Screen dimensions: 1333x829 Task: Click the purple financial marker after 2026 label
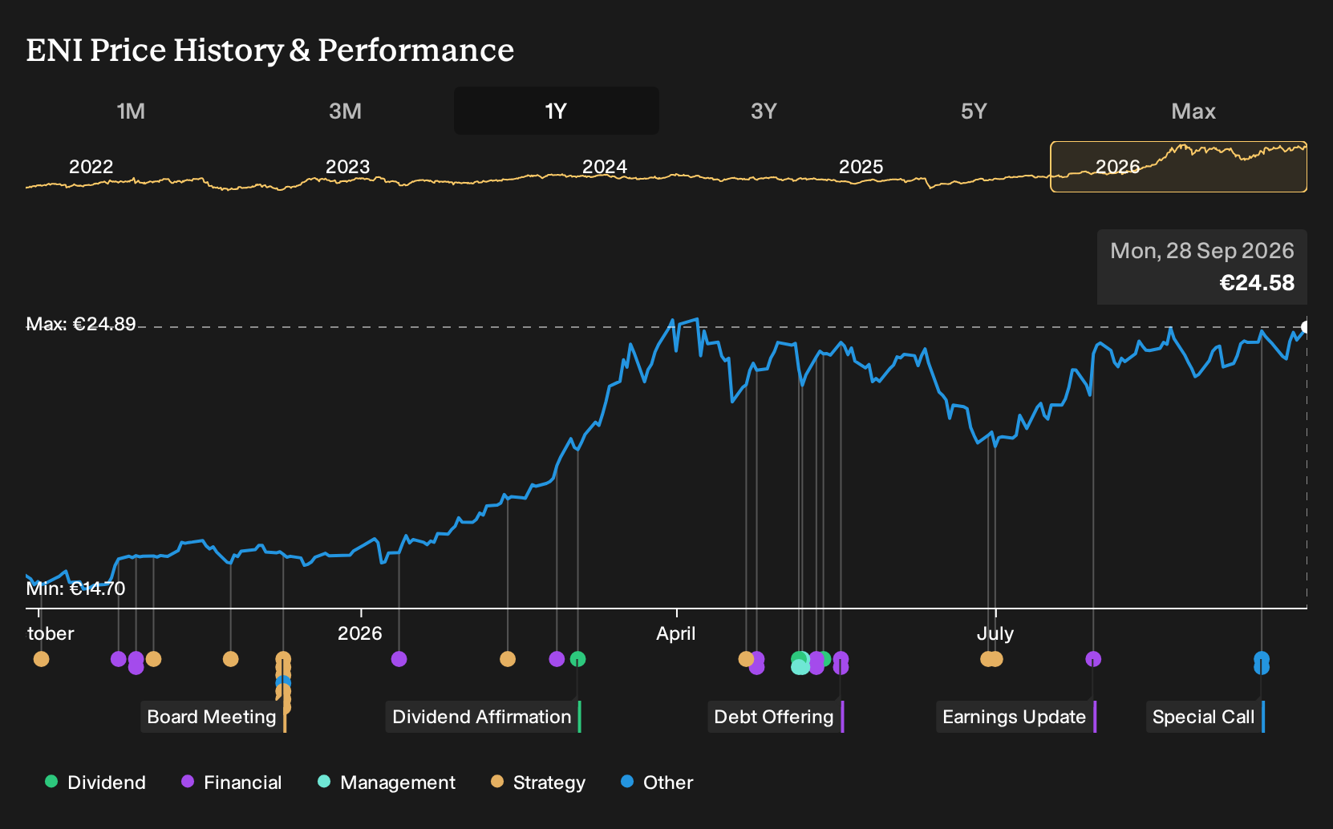tap(399, 659)
